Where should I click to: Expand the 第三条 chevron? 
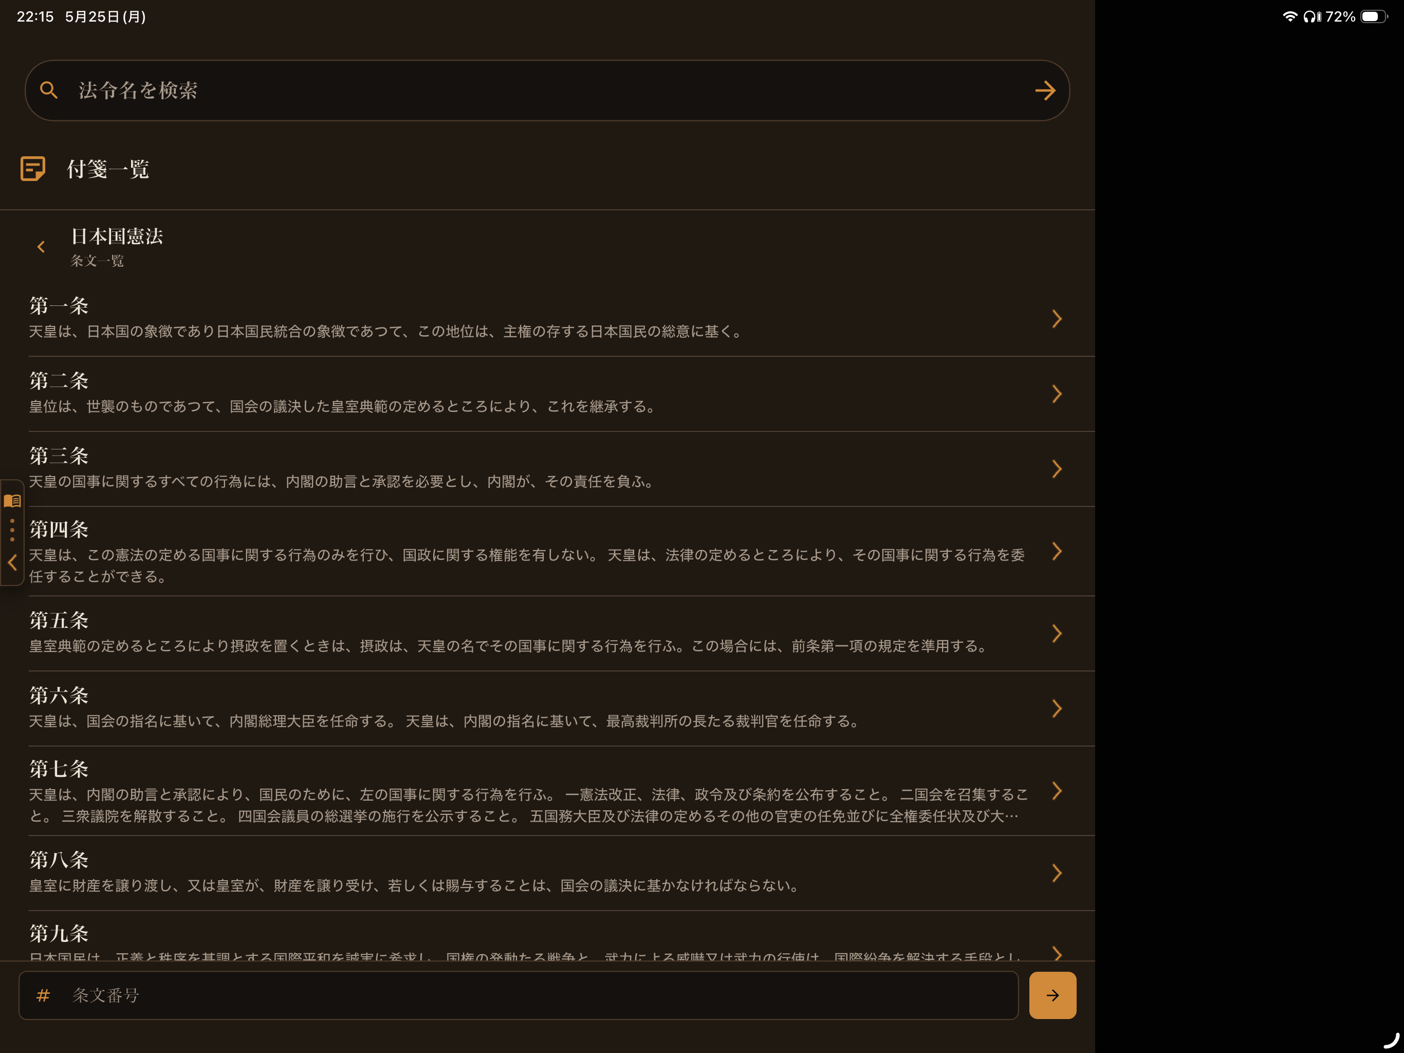pyautogui.click(x=1056, y=469)
